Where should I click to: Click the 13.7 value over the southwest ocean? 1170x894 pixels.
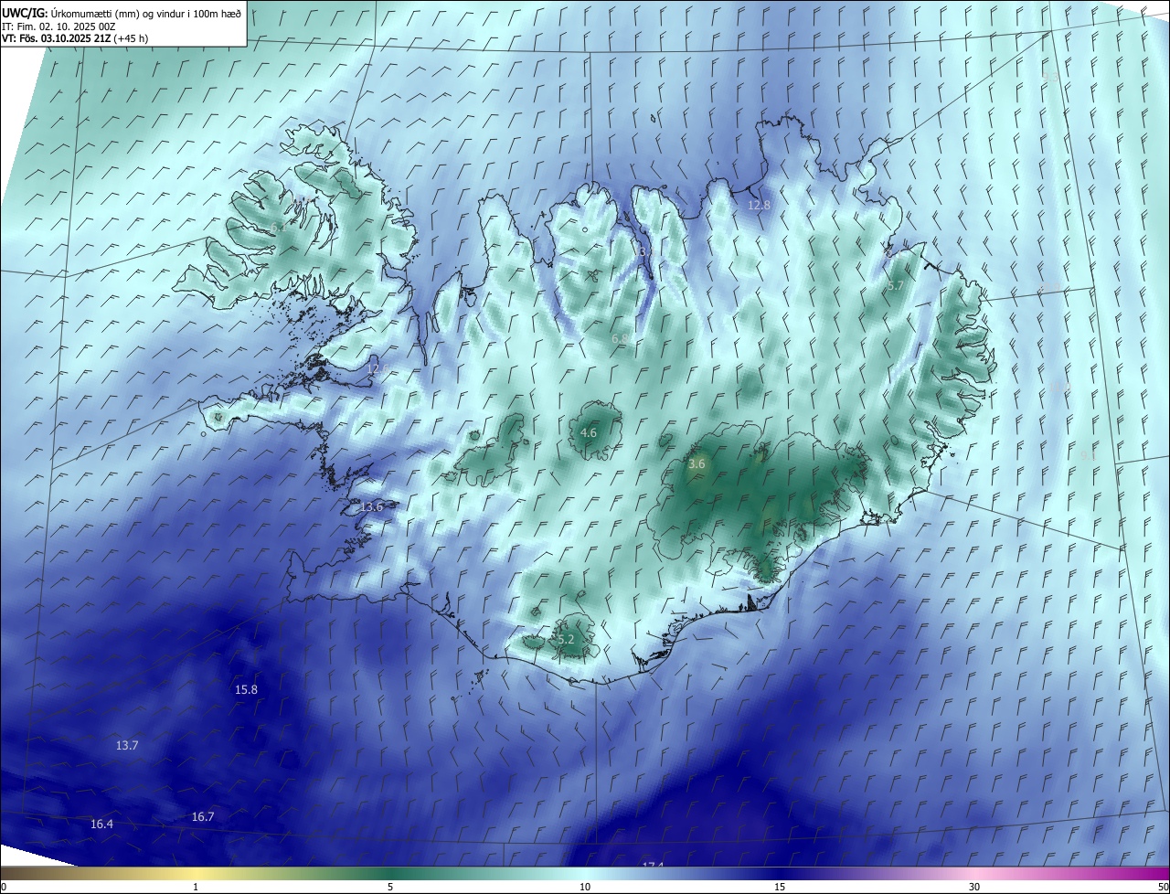click(x=127, y=746)
